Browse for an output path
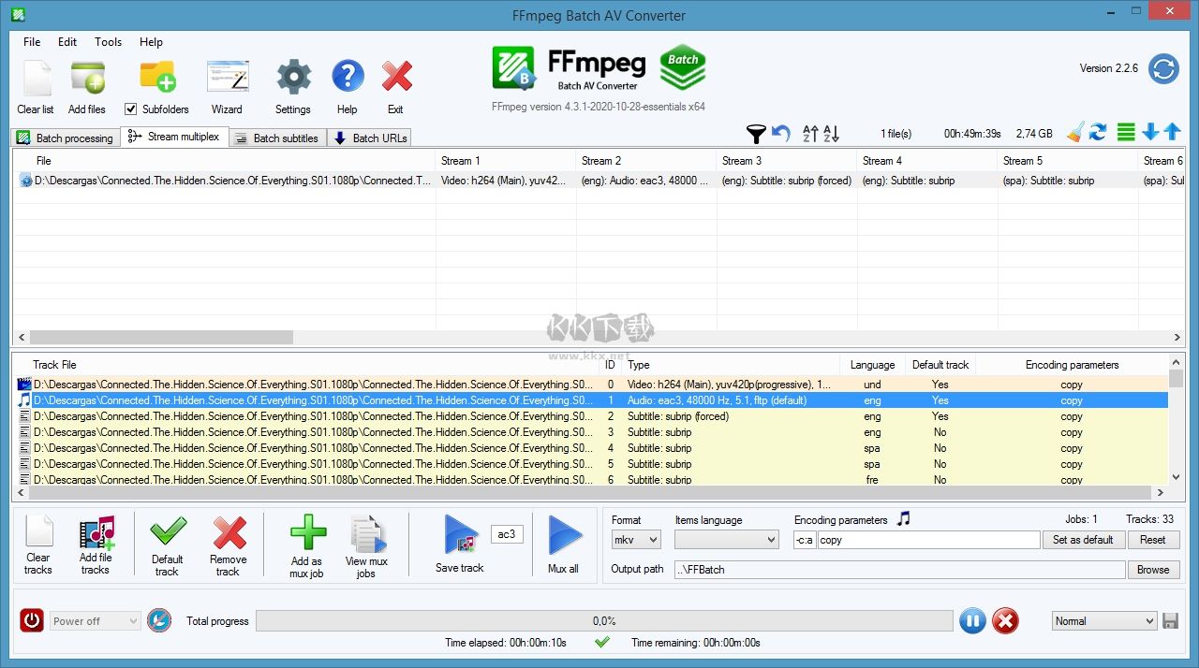Screen dimensions: 1199x668 [1153, 570]
